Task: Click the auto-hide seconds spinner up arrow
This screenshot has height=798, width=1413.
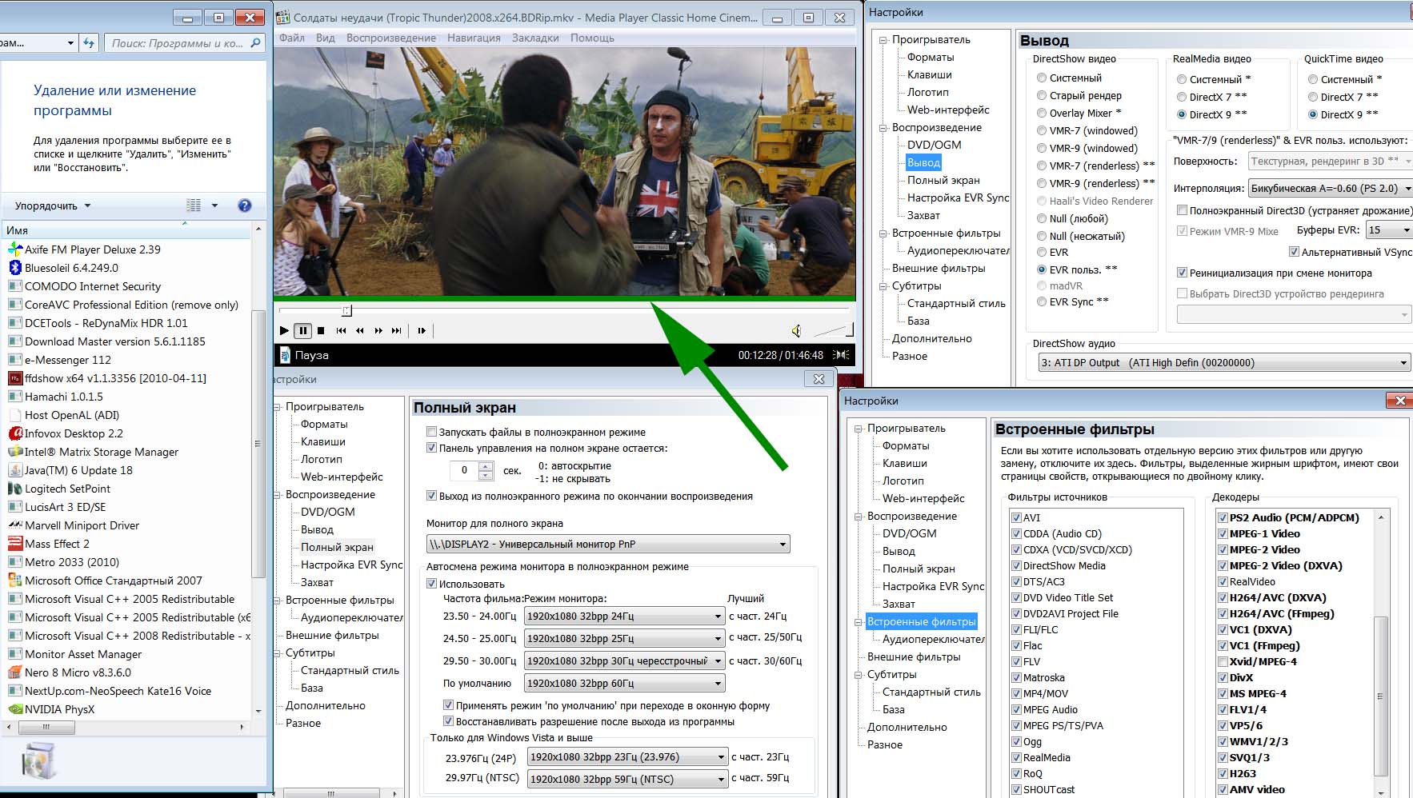Action: pyautogui.click(x=486, y=466)
